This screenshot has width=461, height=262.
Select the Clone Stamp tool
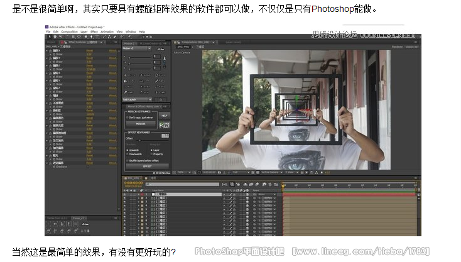(109, 37)
